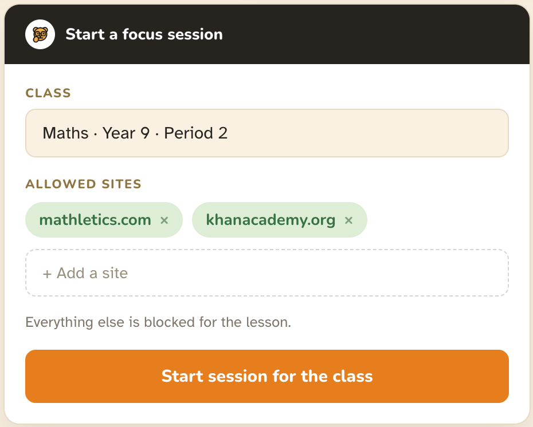Remove mathletics.com using its x icon
Viewport: 533px width, 427px height.
coord(164,220)
